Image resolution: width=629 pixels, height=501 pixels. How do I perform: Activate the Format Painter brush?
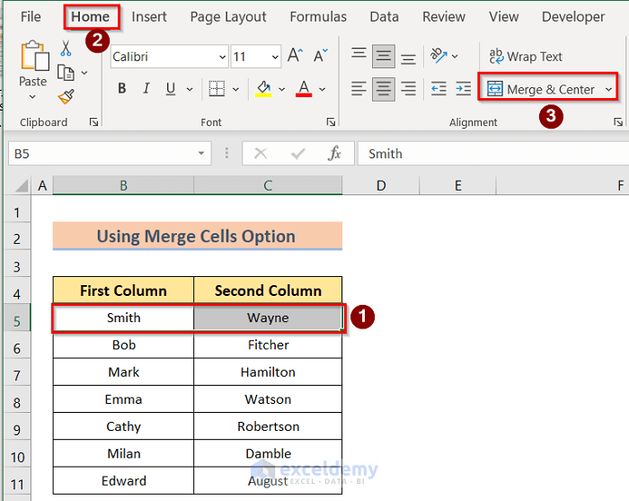click(66, 97)
